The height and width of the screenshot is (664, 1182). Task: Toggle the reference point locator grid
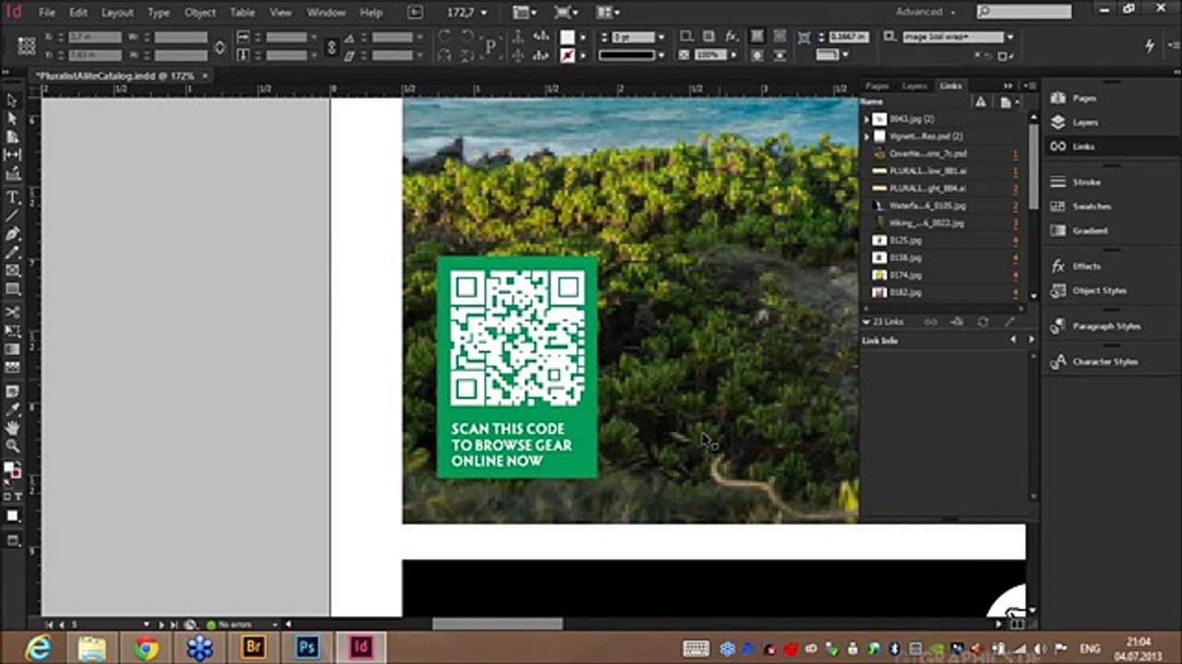[27, 45]
